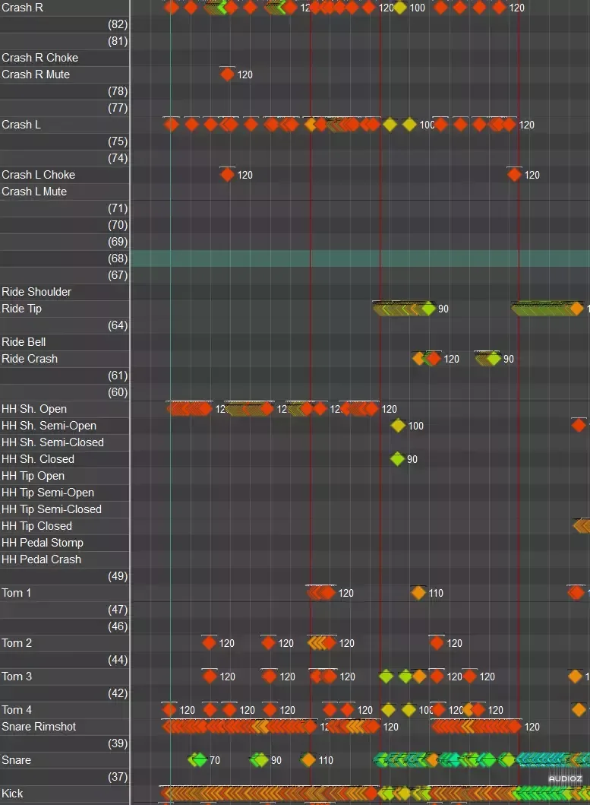Select the Ride Shoulder lane label
Image resolution: width=590 pixels, height=805 pixels.
point(36,292)
